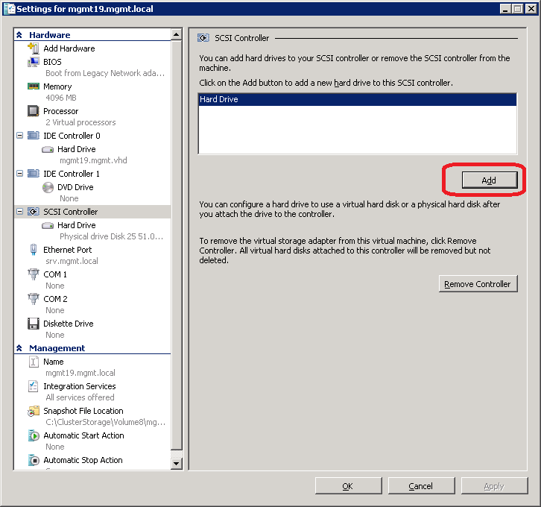
Task: Open Automatic Start Action settings
Action: click(84, 435)
